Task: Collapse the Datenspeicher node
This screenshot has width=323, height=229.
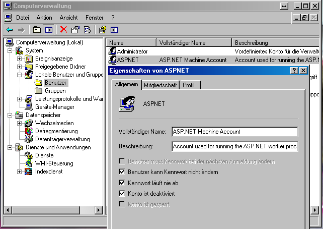Action: (x=10, y=115)
